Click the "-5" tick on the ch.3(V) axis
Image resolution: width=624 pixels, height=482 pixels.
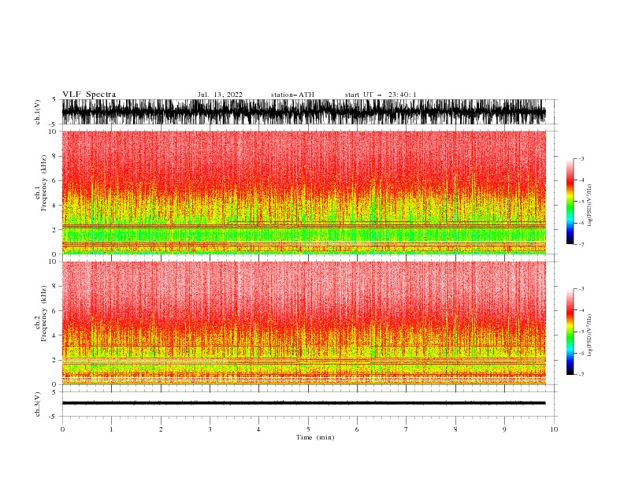pos(54,417)
